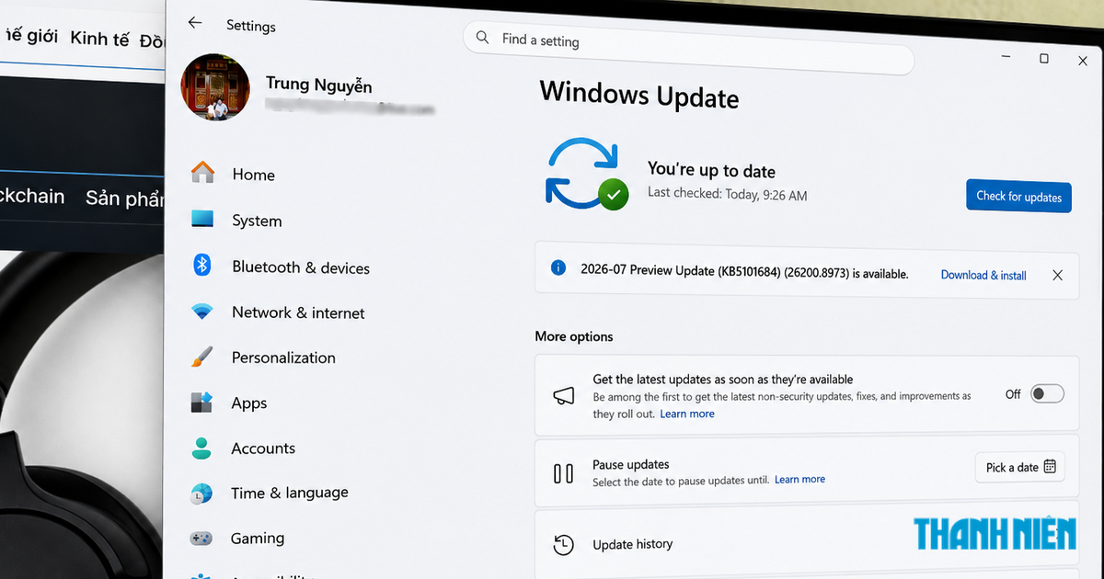Viewport: 1104px width, 579px height.
Task: Turn on Get the latest updates toggle
Action: tap(1047, 393)
